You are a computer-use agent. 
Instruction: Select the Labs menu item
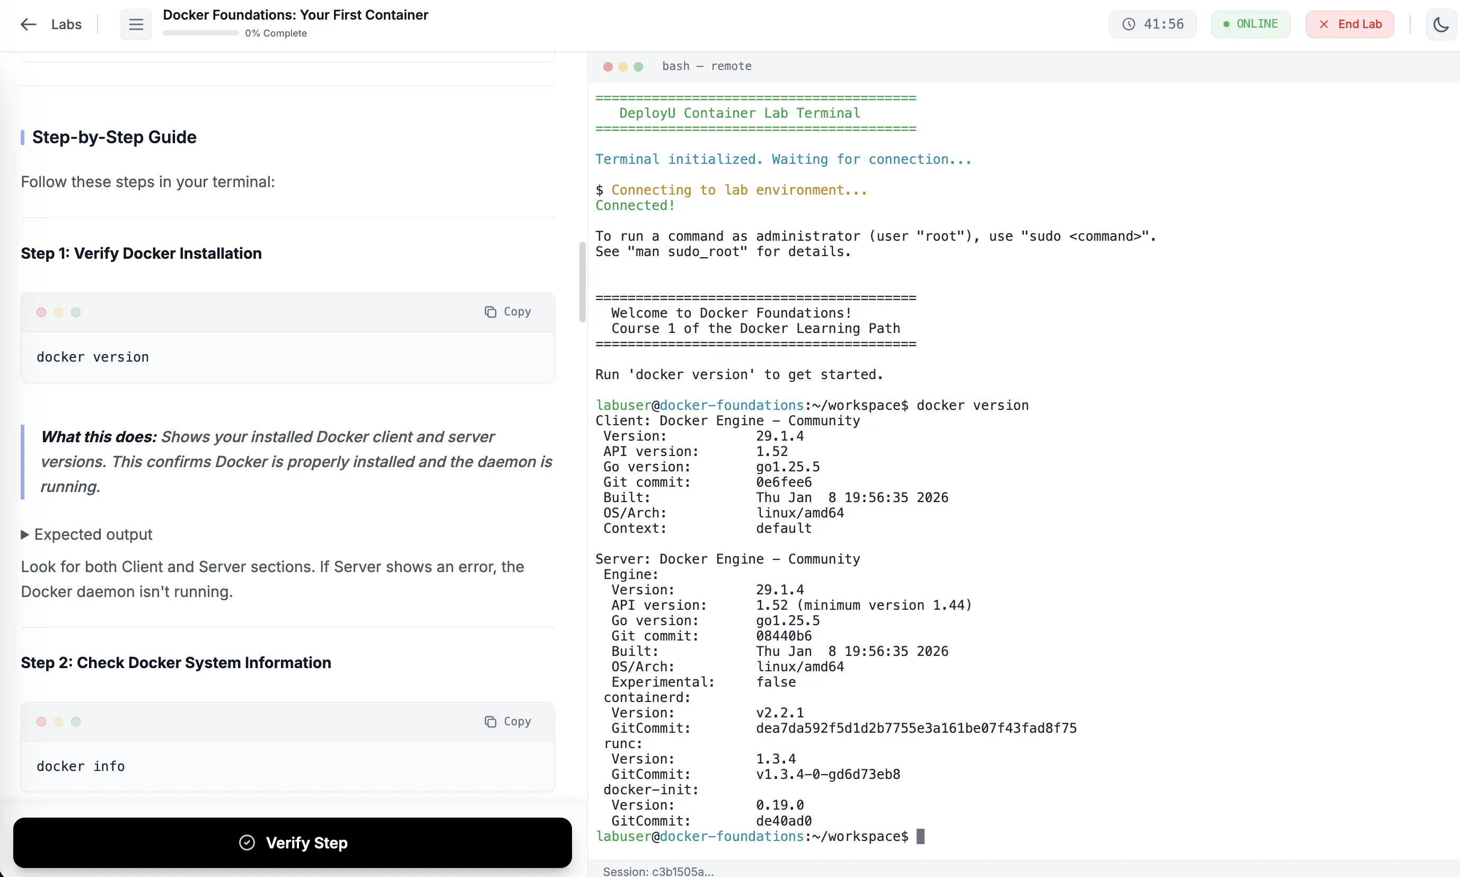pyautogui.click(x=66, y=24)
